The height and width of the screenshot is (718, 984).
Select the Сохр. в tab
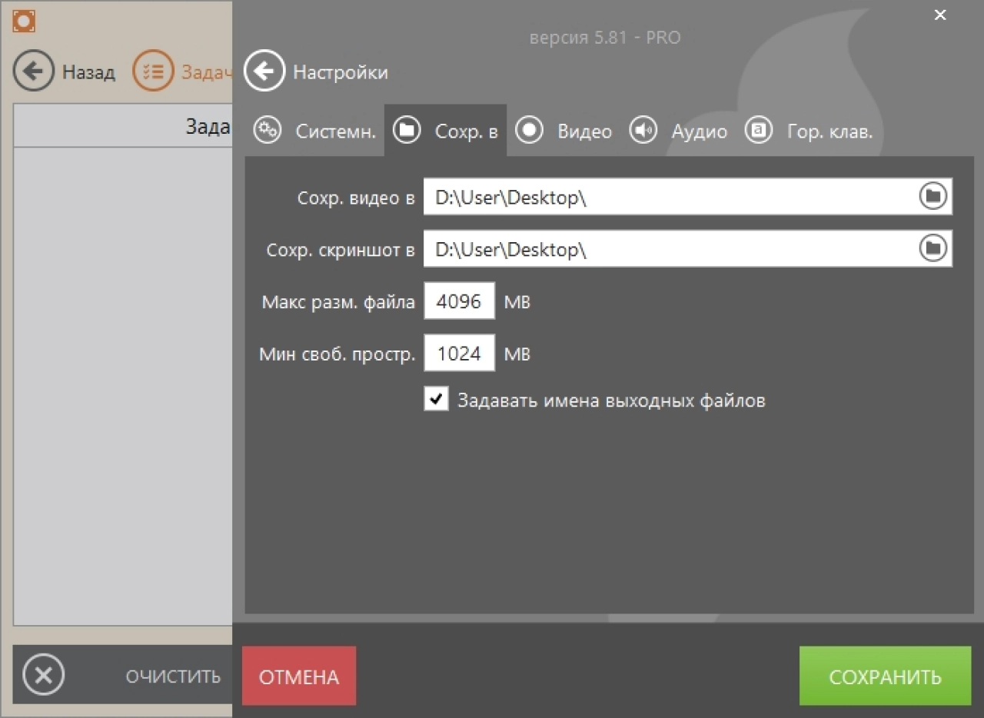pyautogui.click(x=446, y=131)
